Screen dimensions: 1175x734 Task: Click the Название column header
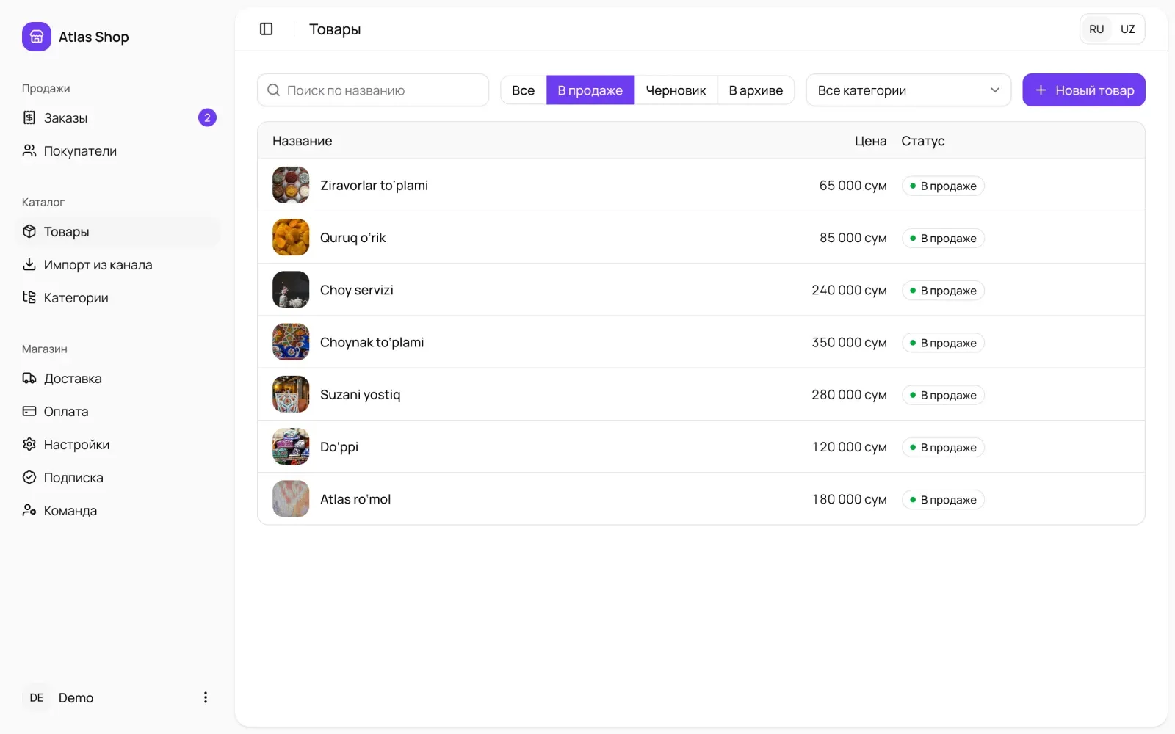[302, 141]
